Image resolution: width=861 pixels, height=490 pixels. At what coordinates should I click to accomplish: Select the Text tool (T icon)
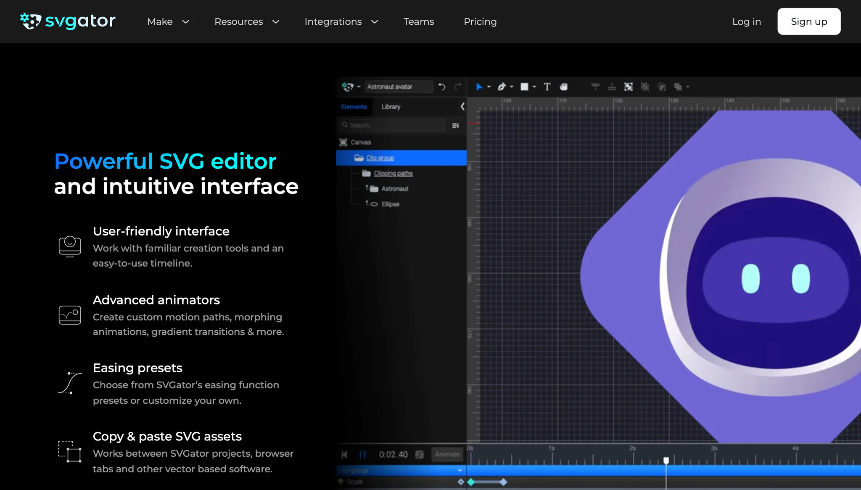pyautogui.click(x=547, y=87)
